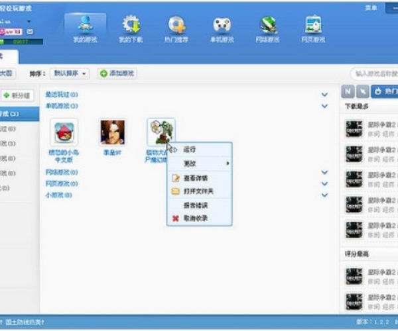Open 网络游戏 online games icon
The width and height of the screenshot is (398, 331).
(x=268, y=29)
